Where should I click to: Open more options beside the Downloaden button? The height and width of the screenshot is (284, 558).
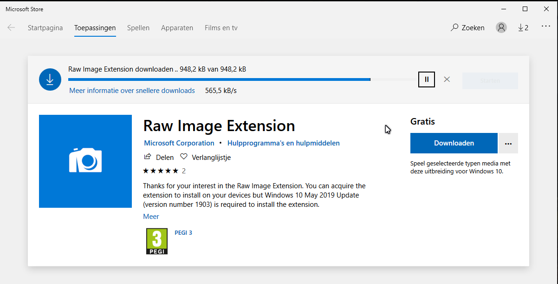[508, 143]
